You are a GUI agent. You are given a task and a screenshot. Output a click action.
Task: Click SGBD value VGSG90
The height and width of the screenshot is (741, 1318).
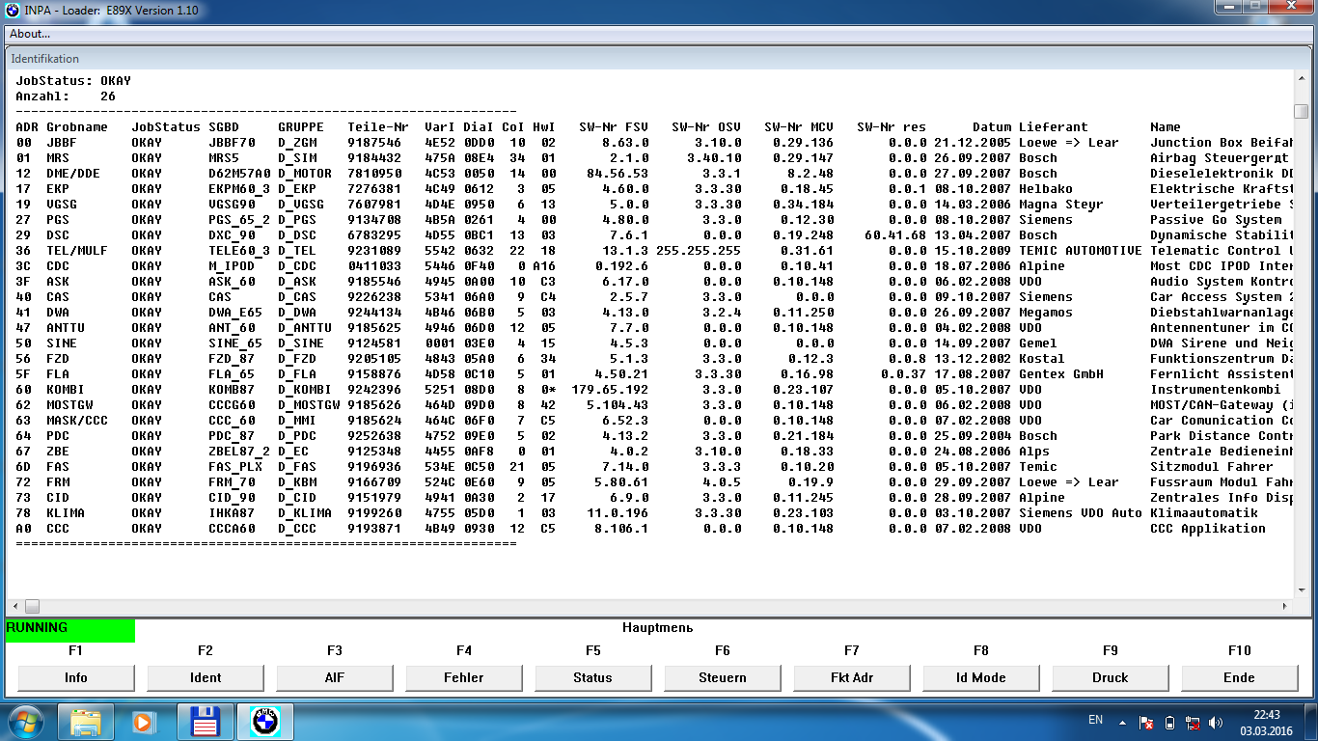232,205
